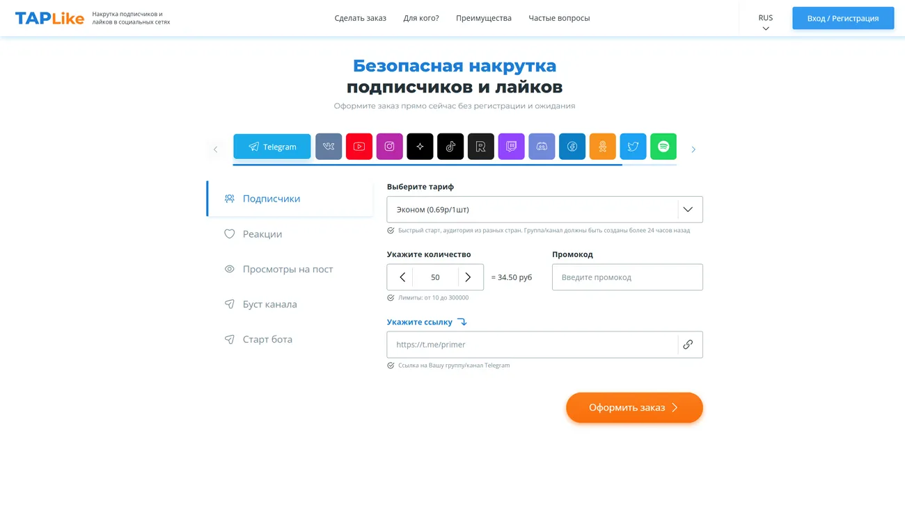This screenshot has height=508, width=905.
Task: Open the Вход / Регистрация page
Action: click(x=843, y=18)
